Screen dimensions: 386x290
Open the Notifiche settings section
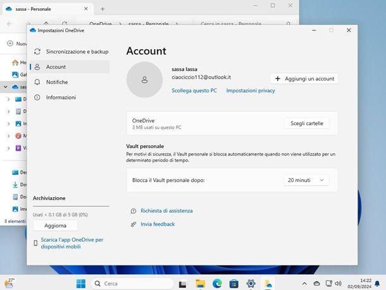pyautogui.click(x=71, y=82)
